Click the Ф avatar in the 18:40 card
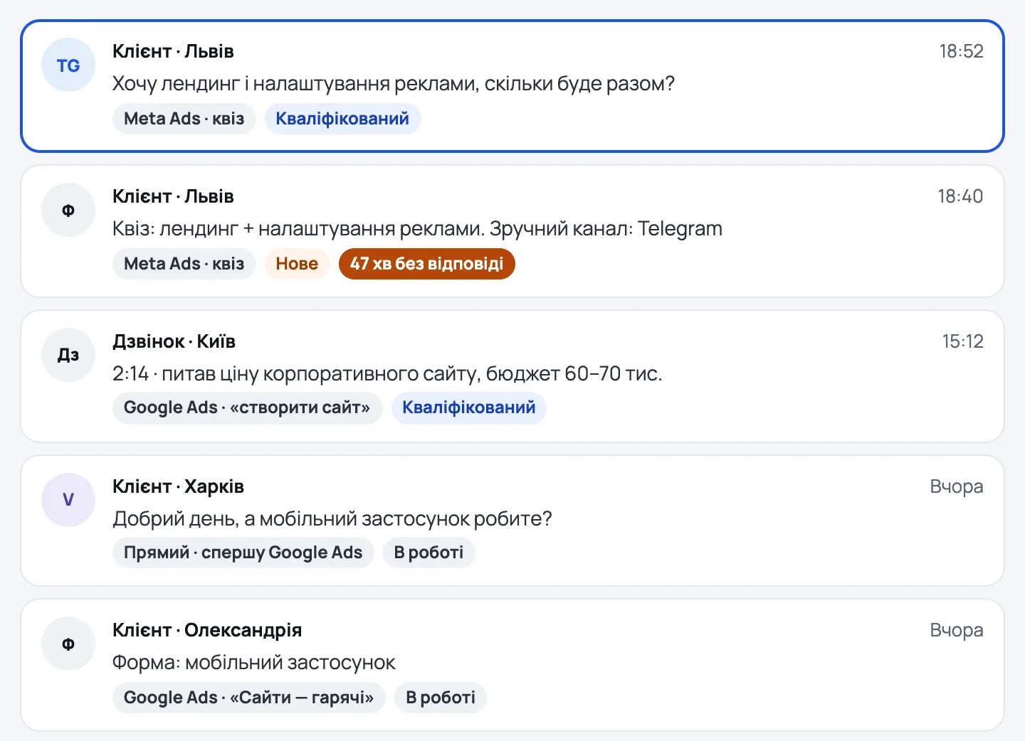This screenshot has width=1025, height=741. [68, 210]
